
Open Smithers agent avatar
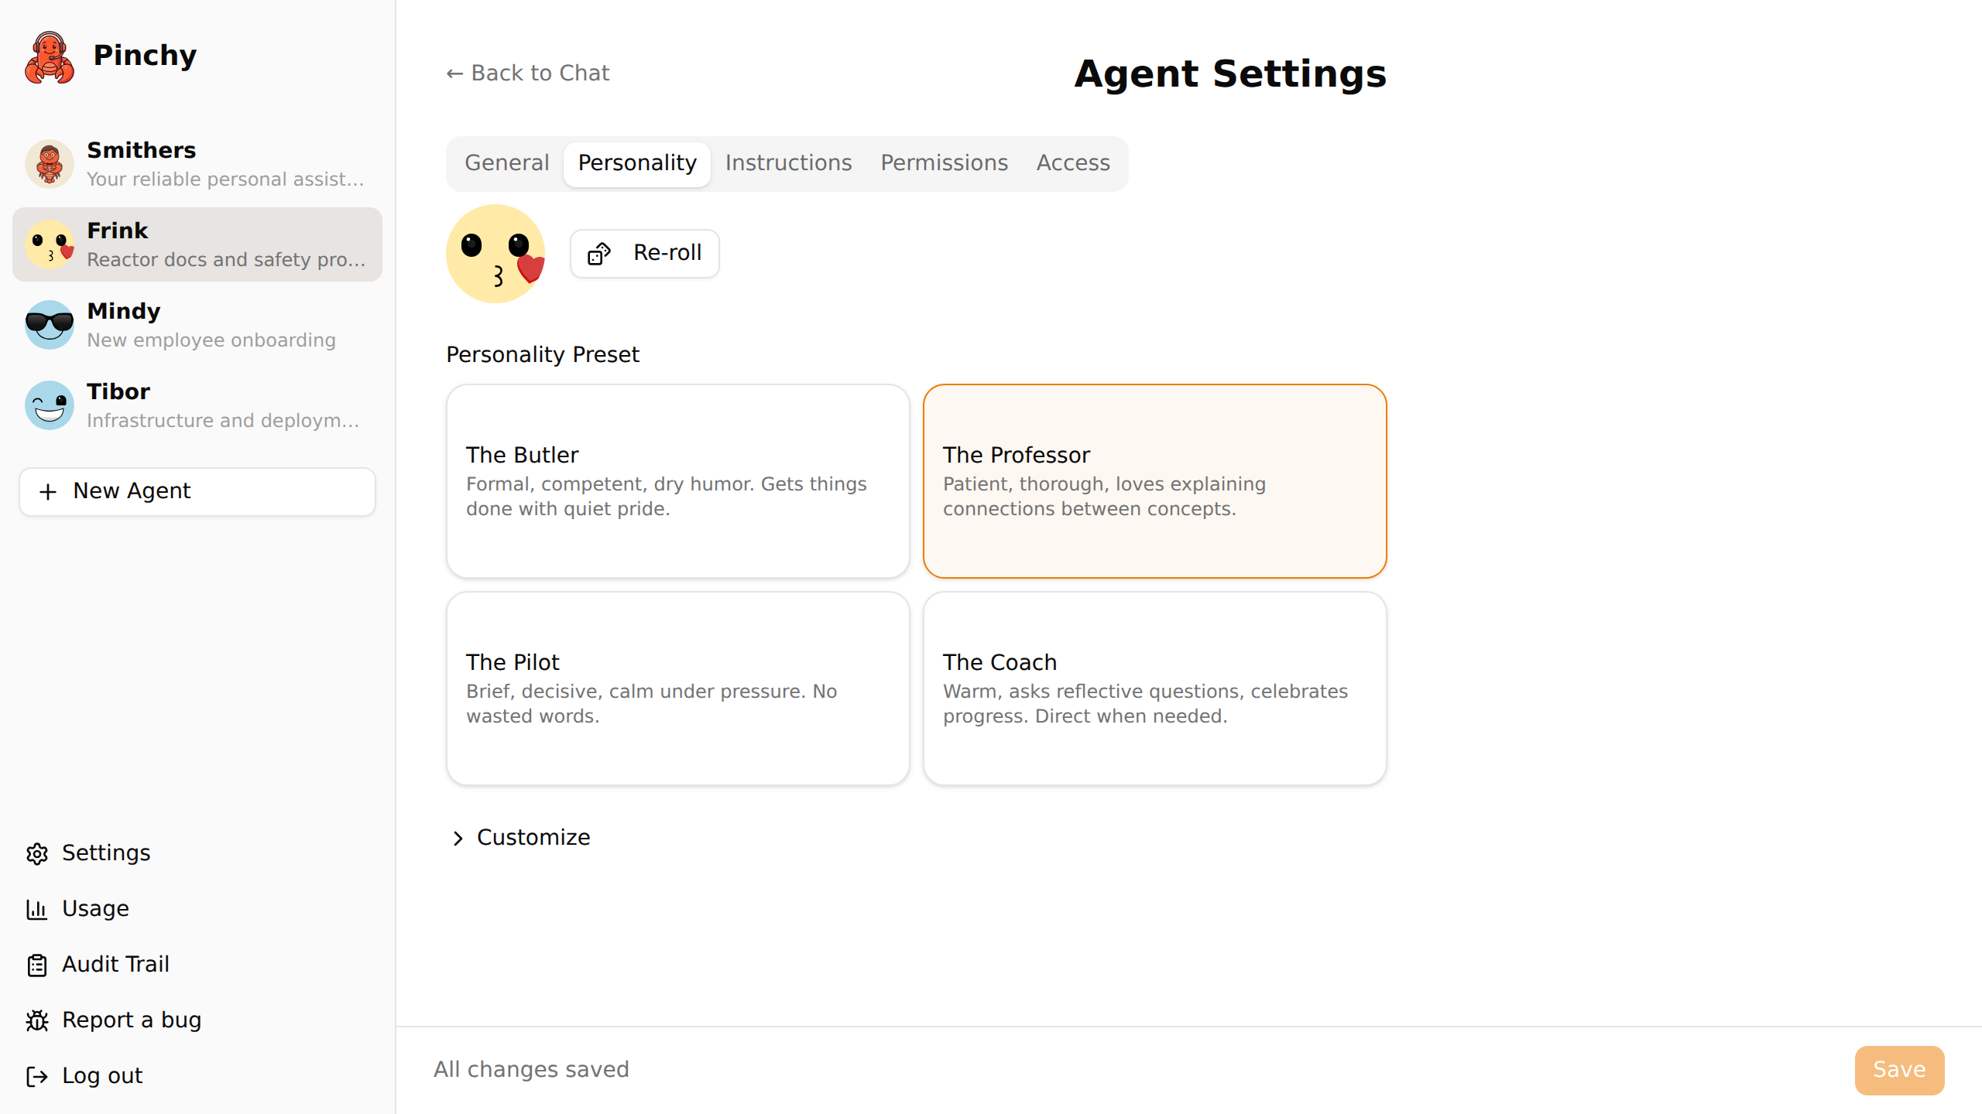coord(48,164)
